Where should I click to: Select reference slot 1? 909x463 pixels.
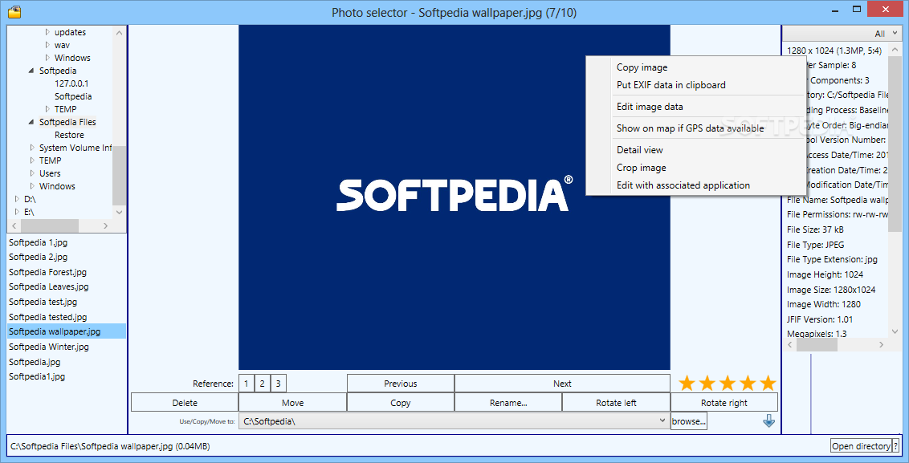pos(247,384)
